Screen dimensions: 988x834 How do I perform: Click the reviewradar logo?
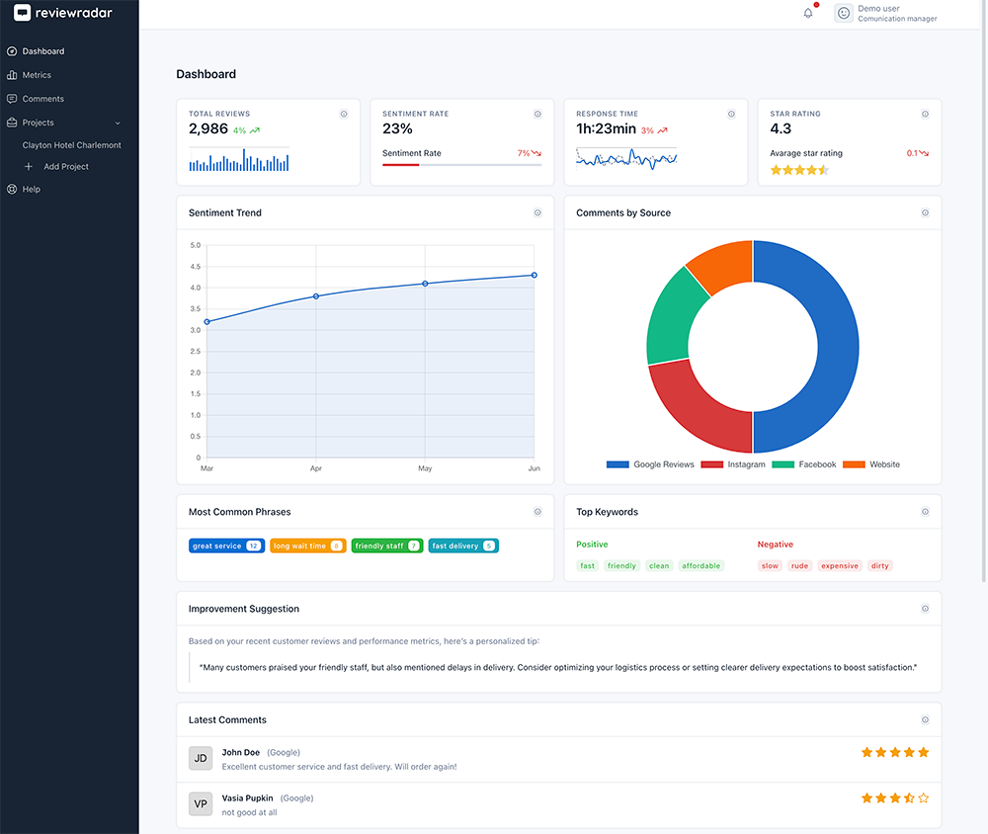tap(63, 14)
